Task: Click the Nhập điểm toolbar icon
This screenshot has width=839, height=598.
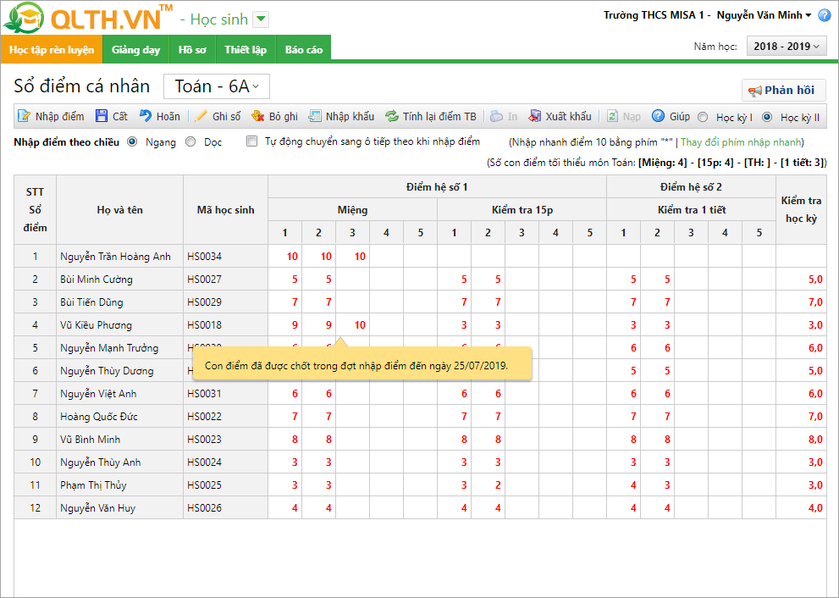Action: pos(25,117)
